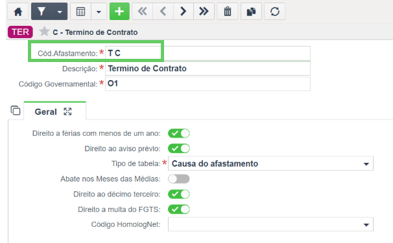Edit the Descrição field
Image resolution: width=393 pixels, height=243 pixels.
click(x=208, y=69)
